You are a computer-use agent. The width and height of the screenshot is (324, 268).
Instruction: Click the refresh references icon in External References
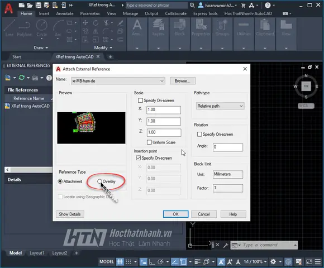tap(21, 78)
